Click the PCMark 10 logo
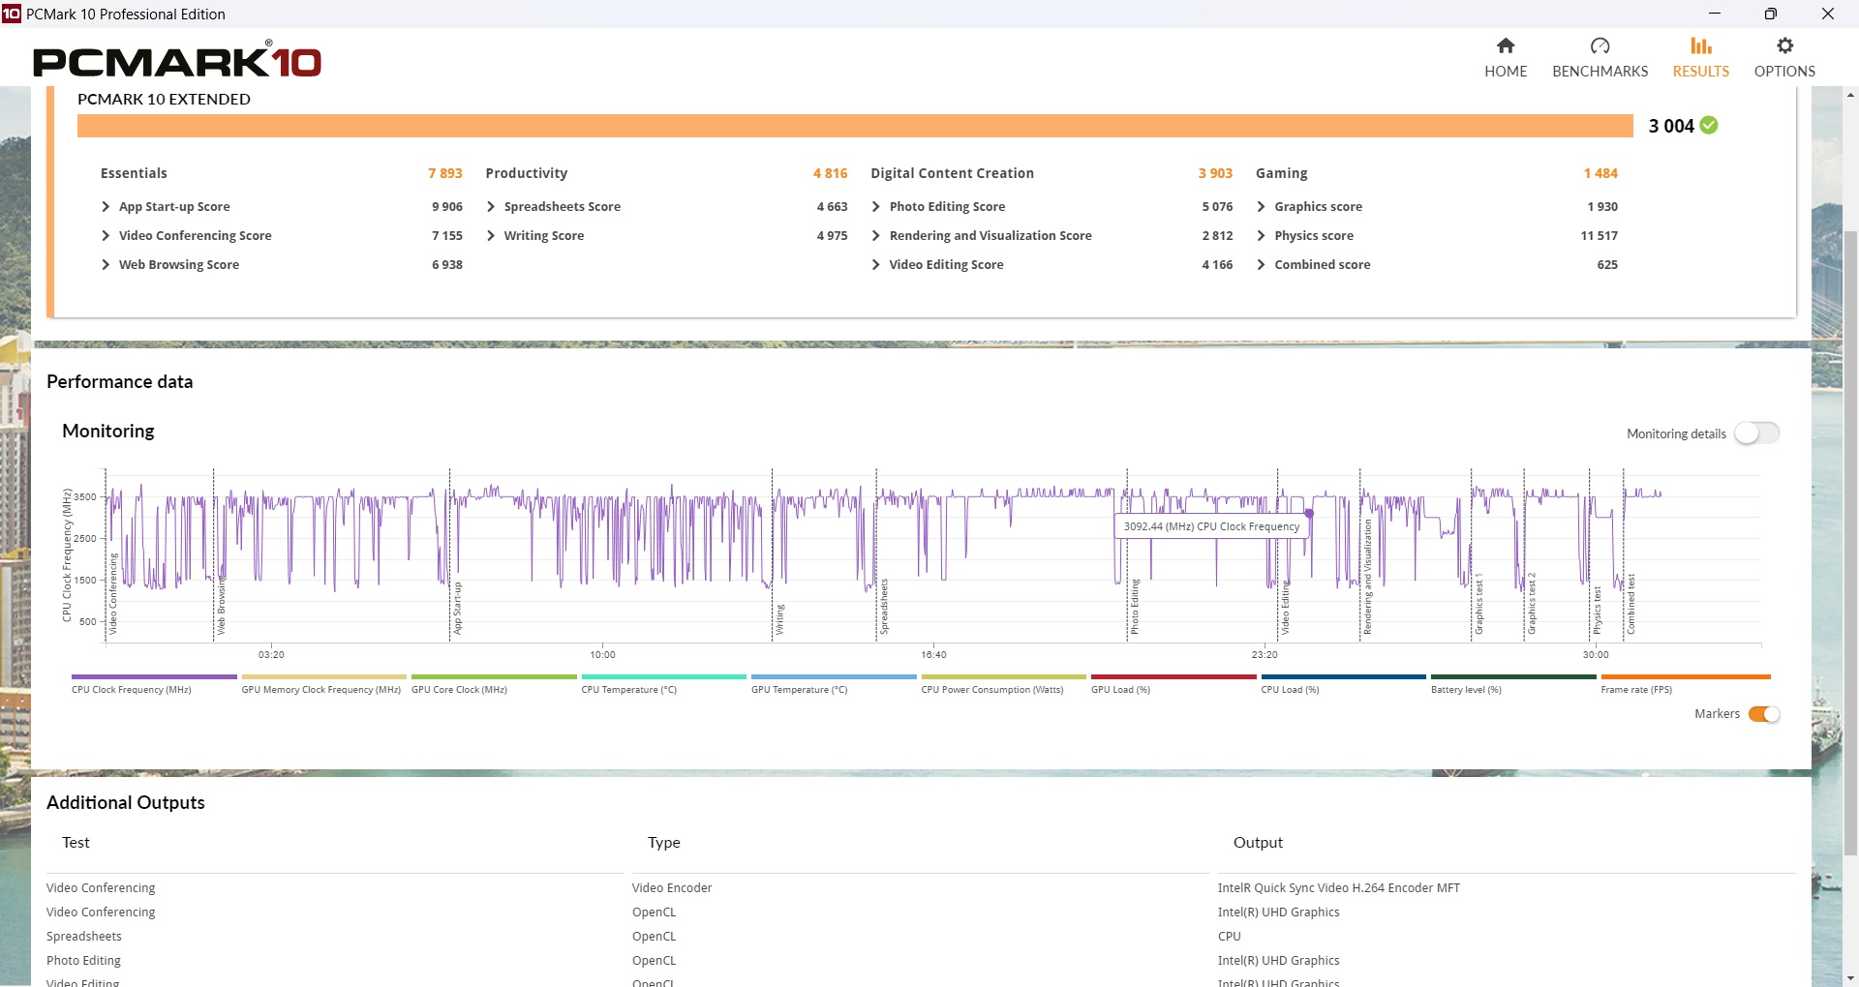Viewport: 1859px width, 987px height. tap(177, 62)
